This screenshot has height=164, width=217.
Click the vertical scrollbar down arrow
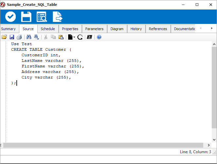point(214,140)
